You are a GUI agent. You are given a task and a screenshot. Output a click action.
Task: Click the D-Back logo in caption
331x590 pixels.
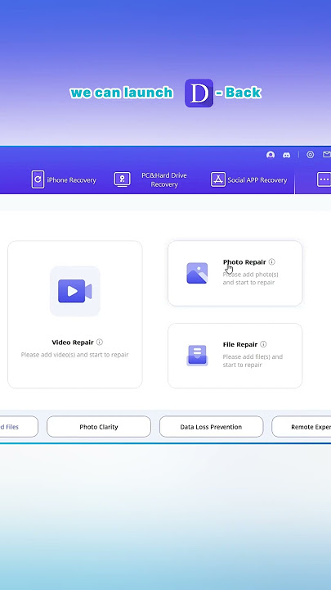tap(199, 93)
